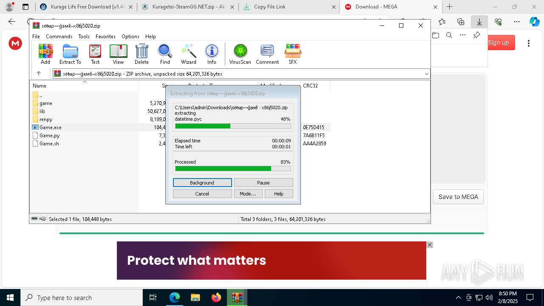Viewport: 544px width, 306px height.
Task: Go up one folder level arrow
Action: point(39,74)
